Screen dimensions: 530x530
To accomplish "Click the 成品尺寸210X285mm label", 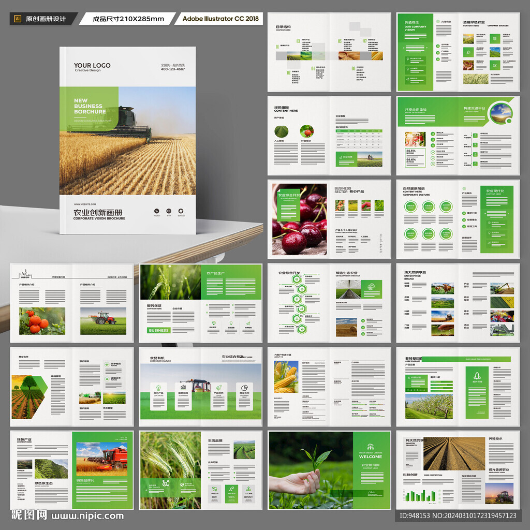I will [x=128, y=19].
